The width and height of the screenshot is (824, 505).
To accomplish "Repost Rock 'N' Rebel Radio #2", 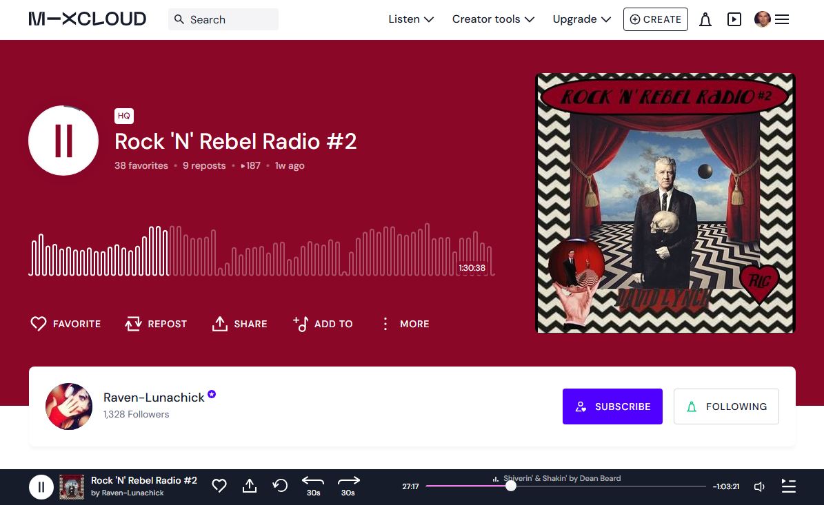I will click(x=156, y=324).
